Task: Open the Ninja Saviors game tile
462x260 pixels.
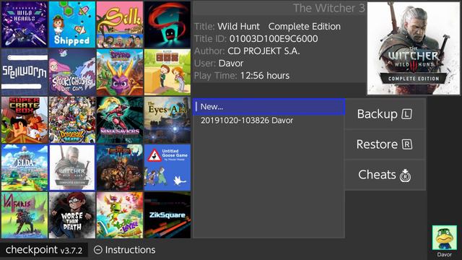Action: tap(120, 120)
